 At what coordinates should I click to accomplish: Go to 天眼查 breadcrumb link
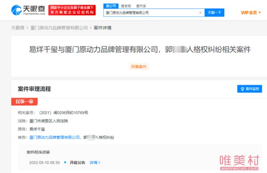tap(18, 28)
